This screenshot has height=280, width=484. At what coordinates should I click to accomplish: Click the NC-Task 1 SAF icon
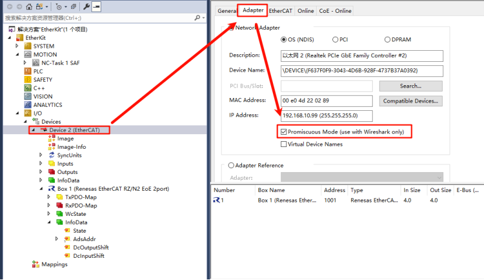click(x=36, y=62)
